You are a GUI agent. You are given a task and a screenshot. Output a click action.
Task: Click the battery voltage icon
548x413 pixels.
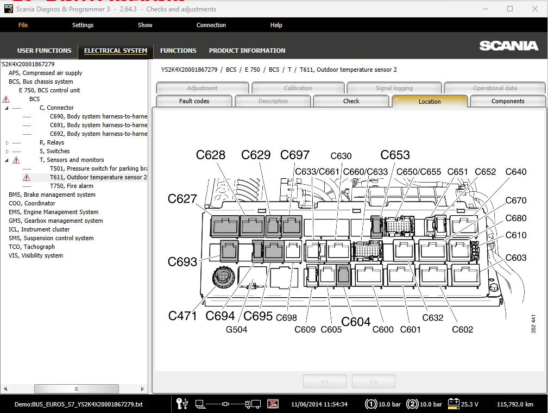tap(453, 404)
